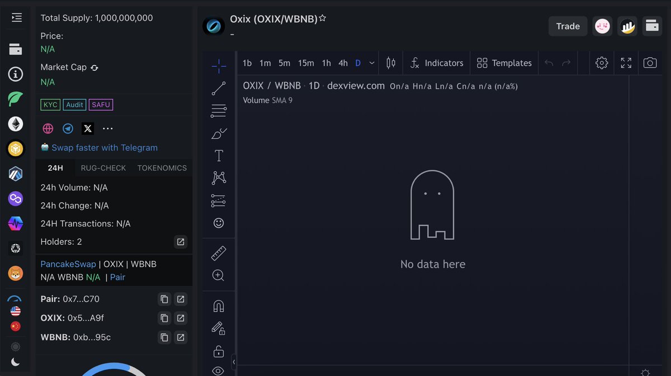Viewport: 671px width, 376px height.
Task: Open WBNB address in explorer
Action: 181,337
